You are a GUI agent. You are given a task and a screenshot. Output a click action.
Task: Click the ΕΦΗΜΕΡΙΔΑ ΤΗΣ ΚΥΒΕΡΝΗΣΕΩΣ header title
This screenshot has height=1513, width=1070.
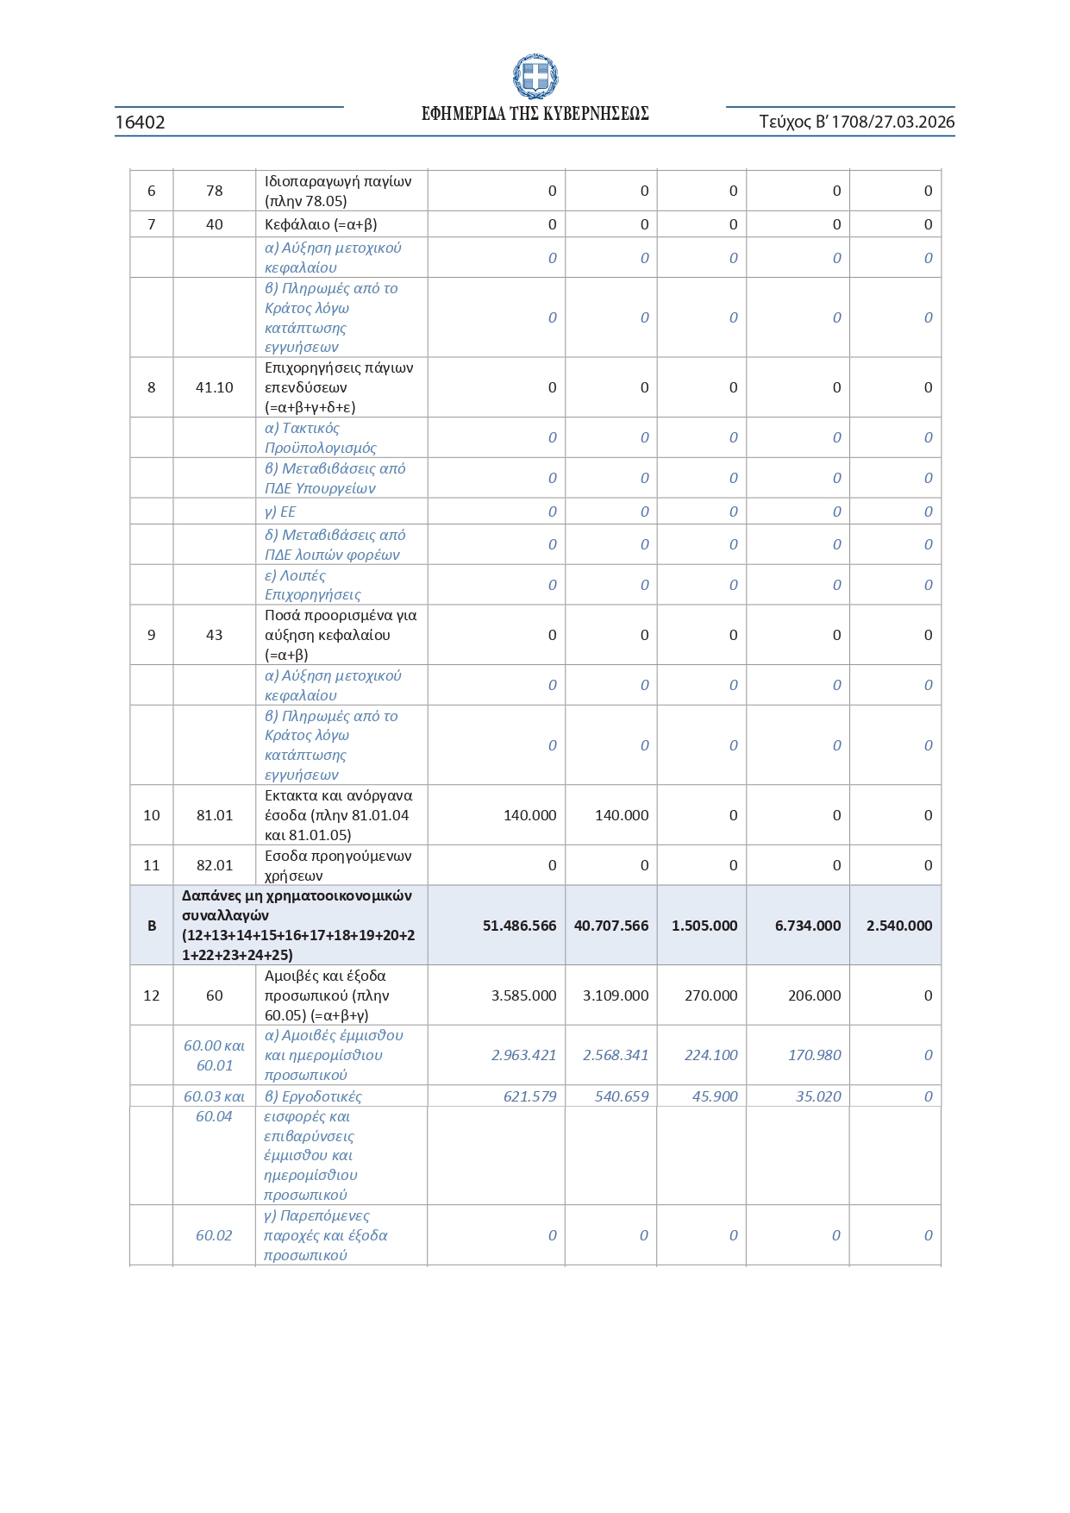(535, 114)
